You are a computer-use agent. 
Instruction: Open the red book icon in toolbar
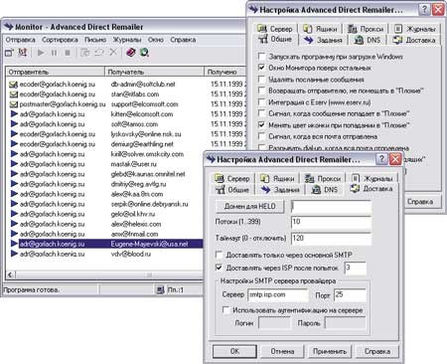131,52
